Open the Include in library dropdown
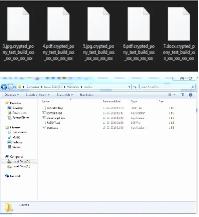199x217 pixels. pyautogui.click(x=38, y=95)
